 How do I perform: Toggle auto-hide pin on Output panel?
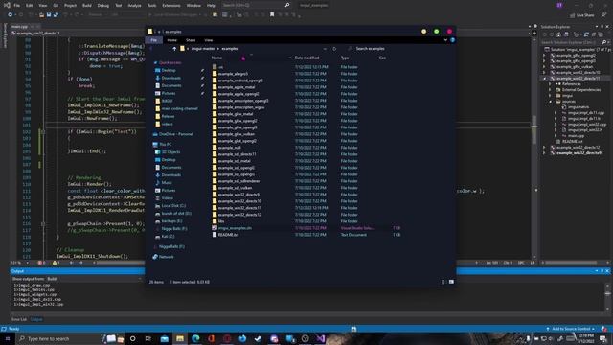pyautogui.click(x=602, y=271)
